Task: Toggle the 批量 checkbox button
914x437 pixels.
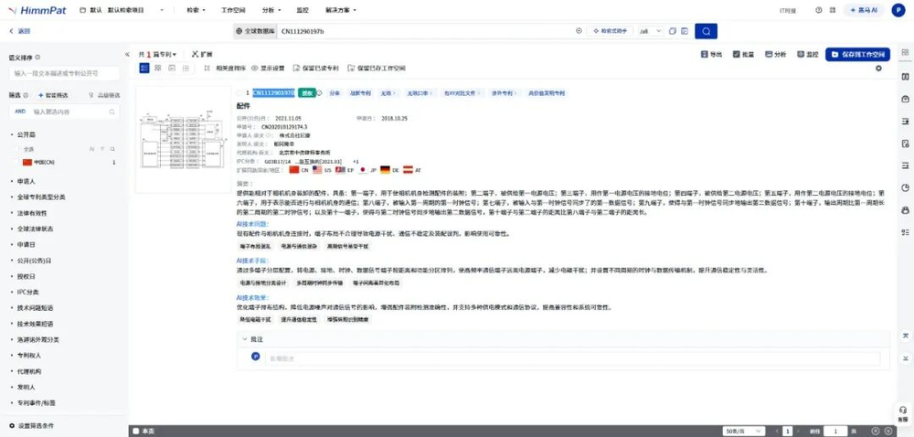Action: click(744, 54)
